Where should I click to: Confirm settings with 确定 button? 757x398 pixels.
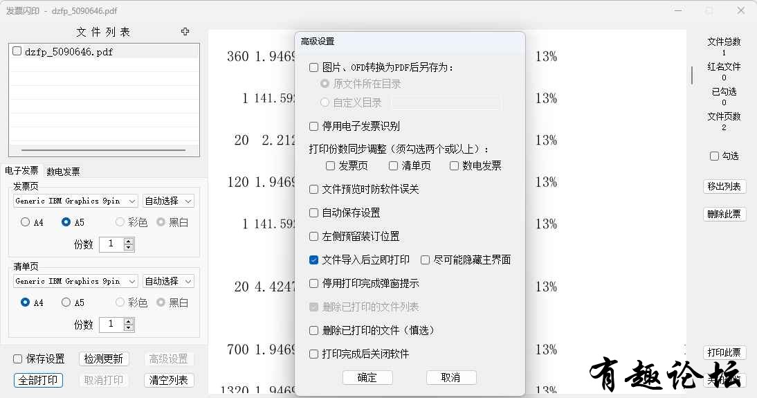(367, 378)
